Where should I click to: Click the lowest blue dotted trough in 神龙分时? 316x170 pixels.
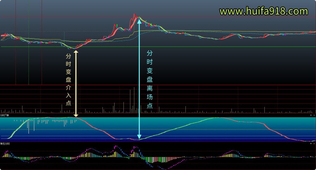[x=165, y=168]
